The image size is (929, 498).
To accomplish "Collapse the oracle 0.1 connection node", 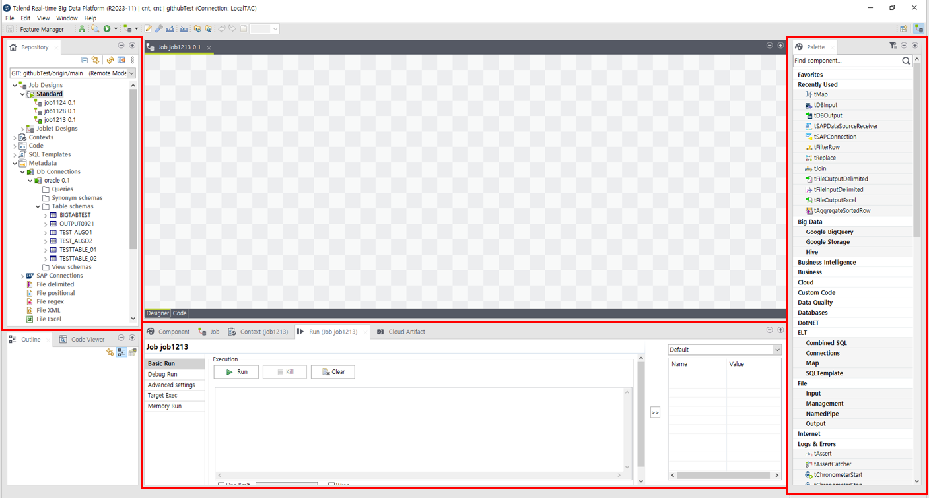I will (x=30, y=180).
